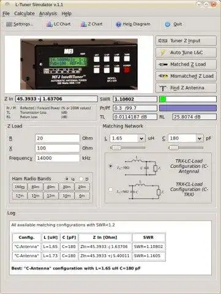Click the X reactance input field
This screenshot has height=294, width=221.
tap(58, 148)
